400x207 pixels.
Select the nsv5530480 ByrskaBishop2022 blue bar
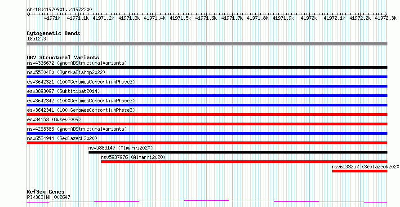[x=207, y=77]
